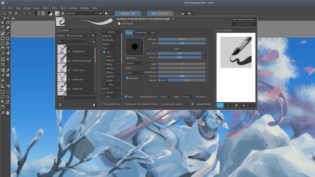
Task: Click the rename brush pencil icon
Action: click(174, 18)
